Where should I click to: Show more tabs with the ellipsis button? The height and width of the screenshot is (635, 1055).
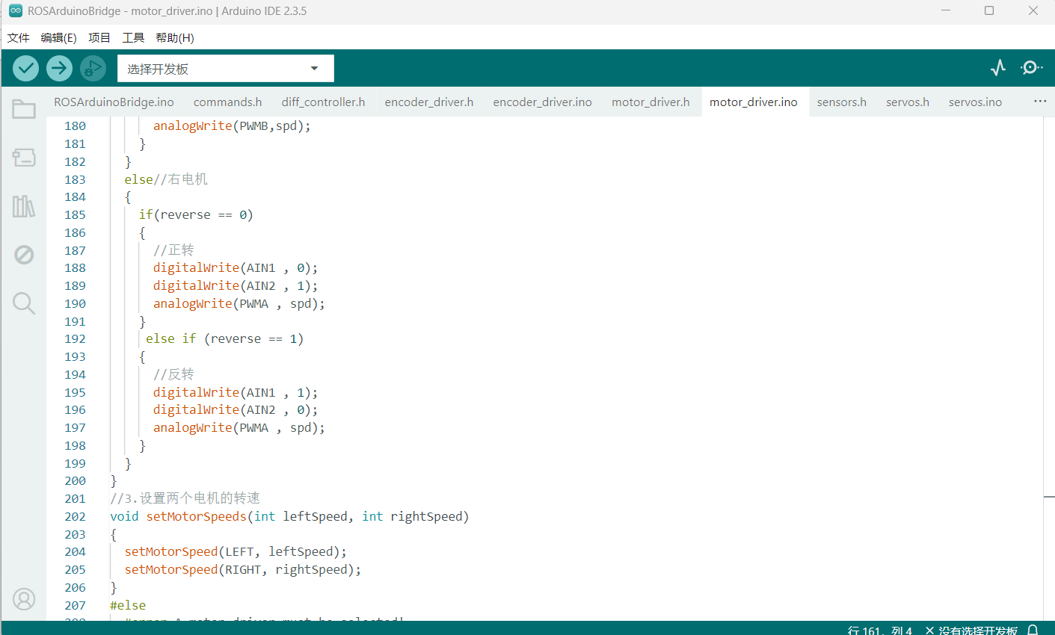pyautogui.click(x=1040, y=102)
